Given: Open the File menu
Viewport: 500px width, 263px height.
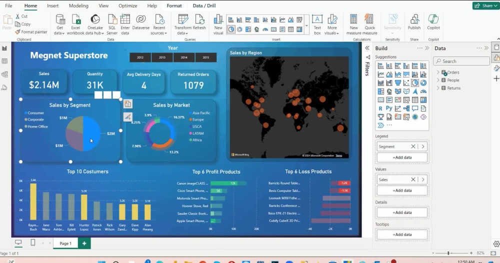Looking at the screenshot, I should (x=8, y=5).
